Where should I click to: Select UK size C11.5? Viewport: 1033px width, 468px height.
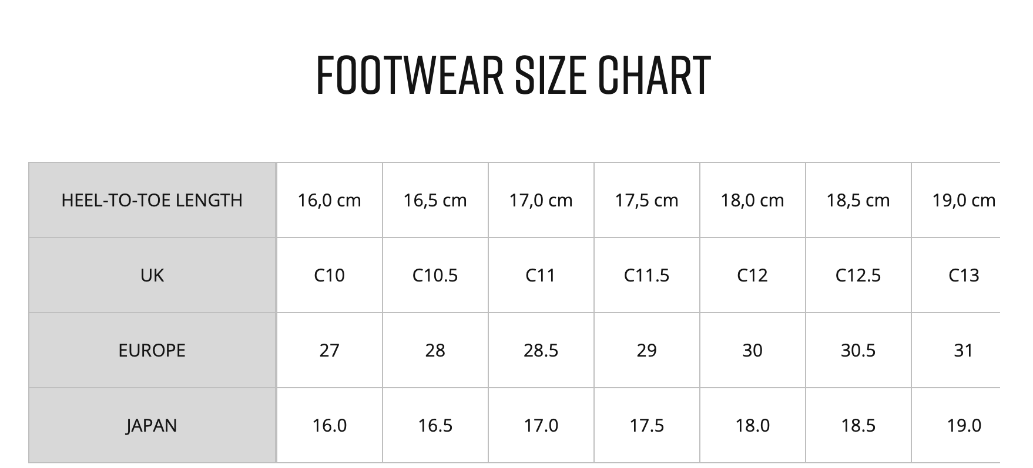(647, 275)
